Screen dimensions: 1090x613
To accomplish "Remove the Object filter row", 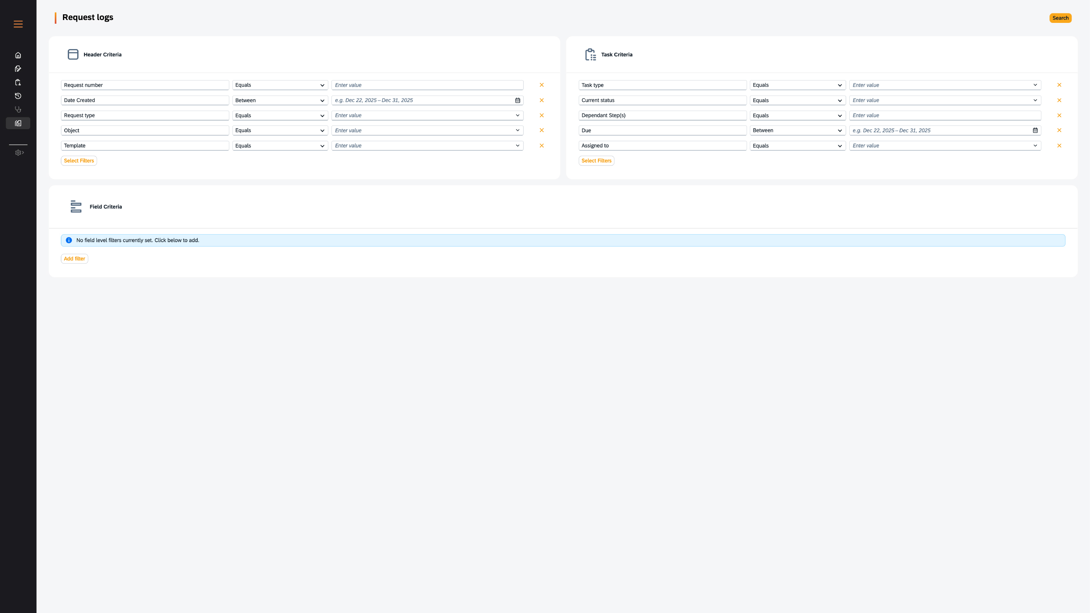I will click(x=542, y=130).
